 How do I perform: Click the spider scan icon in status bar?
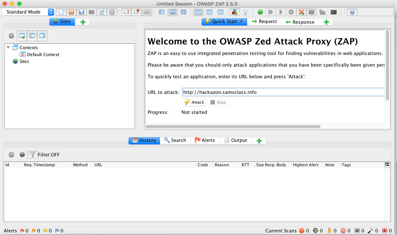(x=357, y=230)
